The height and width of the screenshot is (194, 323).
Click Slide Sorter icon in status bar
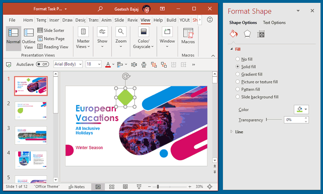point(112,187)
